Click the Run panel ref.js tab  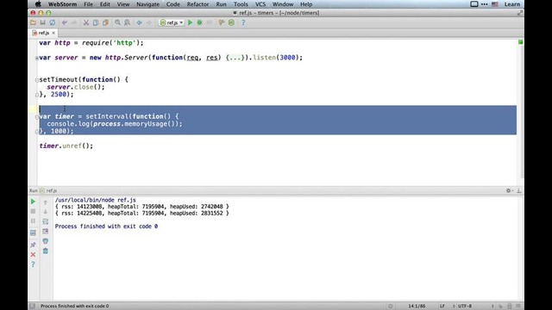(48, 190)
